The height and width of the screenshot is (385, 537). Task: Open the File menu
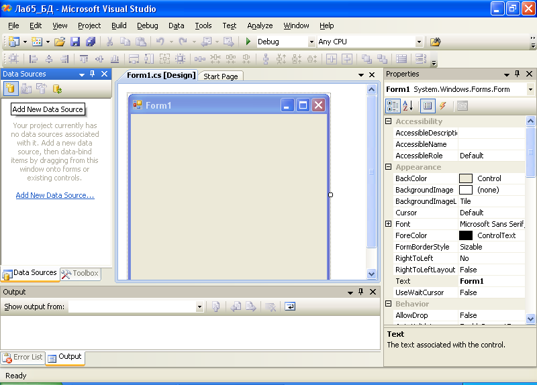pyautogui.click(x=13, y=25)
